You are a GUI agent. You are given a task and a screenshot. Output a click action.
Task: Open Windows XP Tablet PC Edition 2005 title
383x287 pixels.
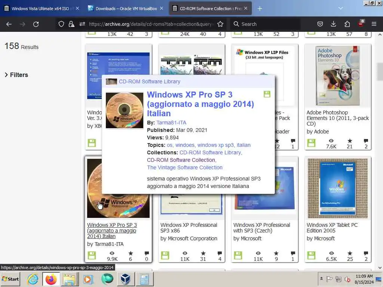tap(332, 228)
